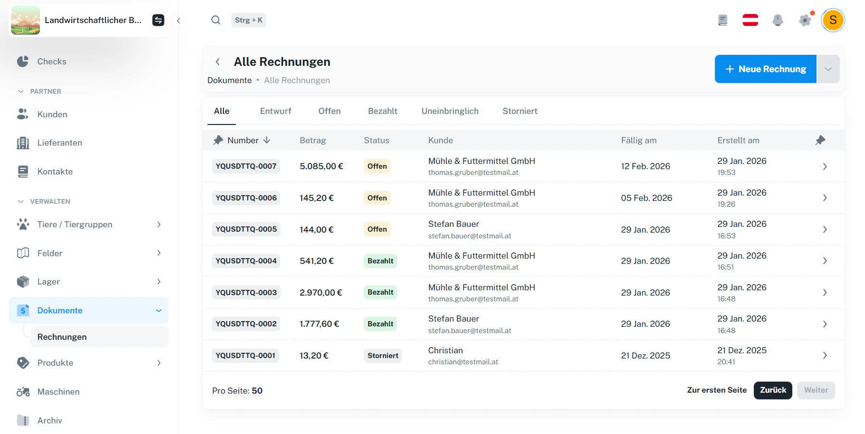This screenshot has height=434, width=865.
Task: Click the Betrag column header
Action: point(313,140)
